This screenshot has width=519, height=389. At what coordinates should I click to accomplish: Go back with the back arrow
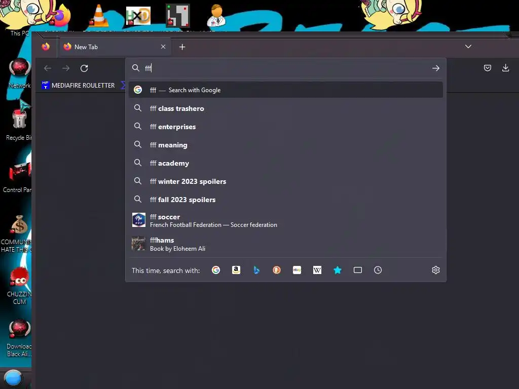[x=48, y=68]
